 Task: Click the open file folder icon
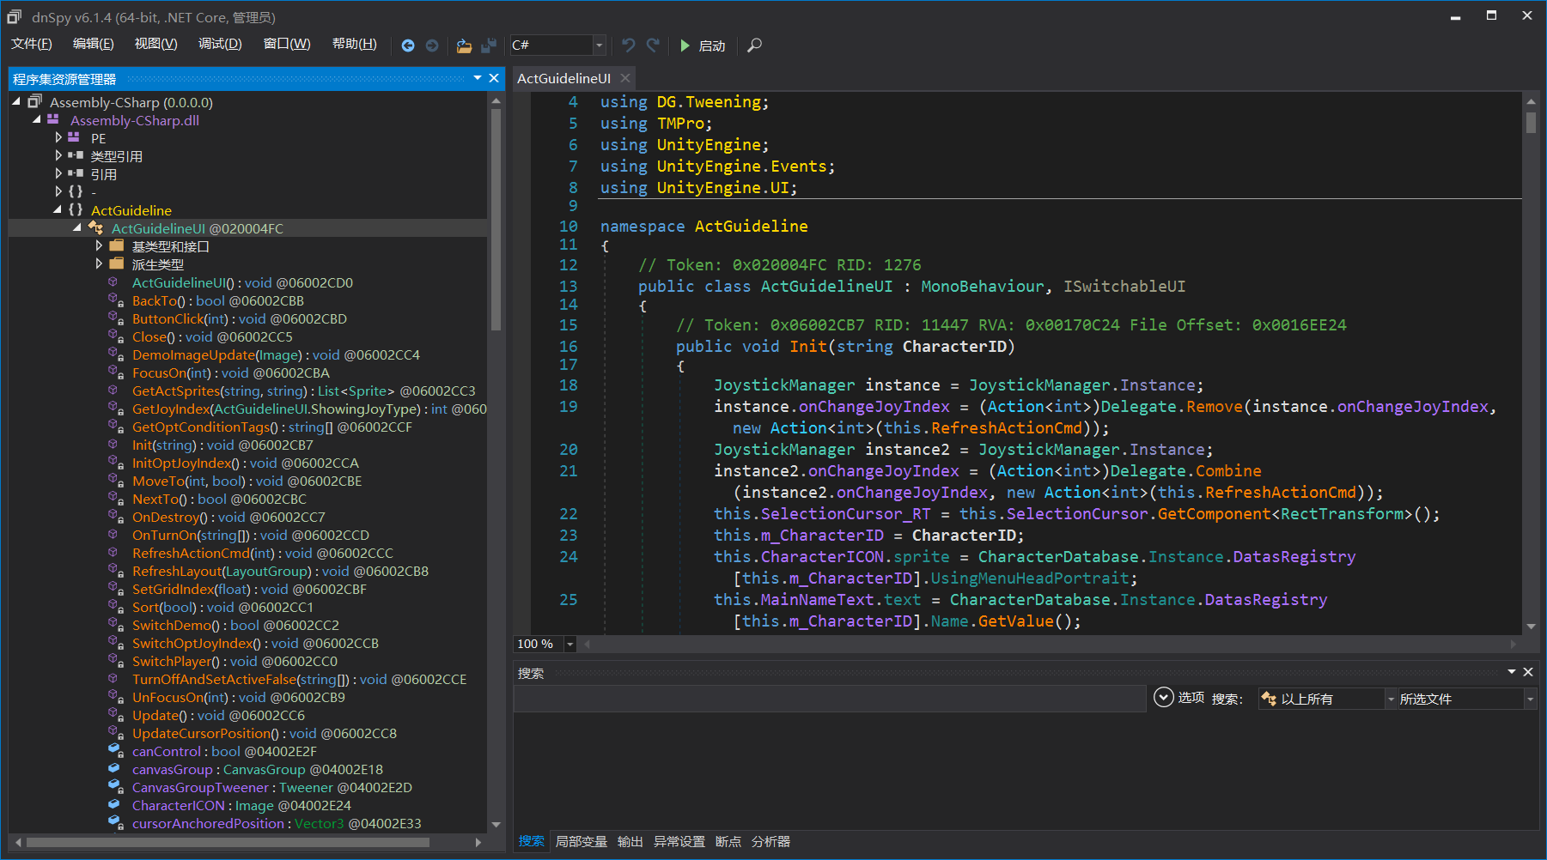pos(464,45)
